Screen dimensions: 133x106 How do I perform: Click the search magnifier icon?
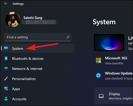pyautogui.click(x=68, y=37)
